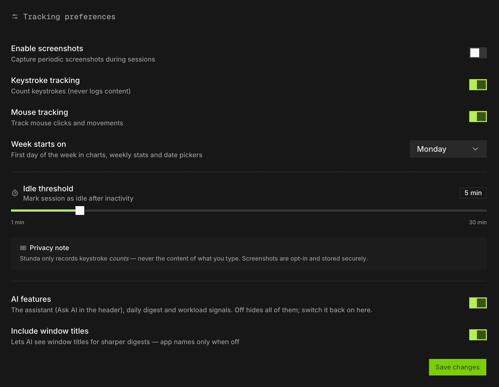This screenshot has height=387, width=499.
Task: Click the 30 min slider maximum label
Action: 478,222
